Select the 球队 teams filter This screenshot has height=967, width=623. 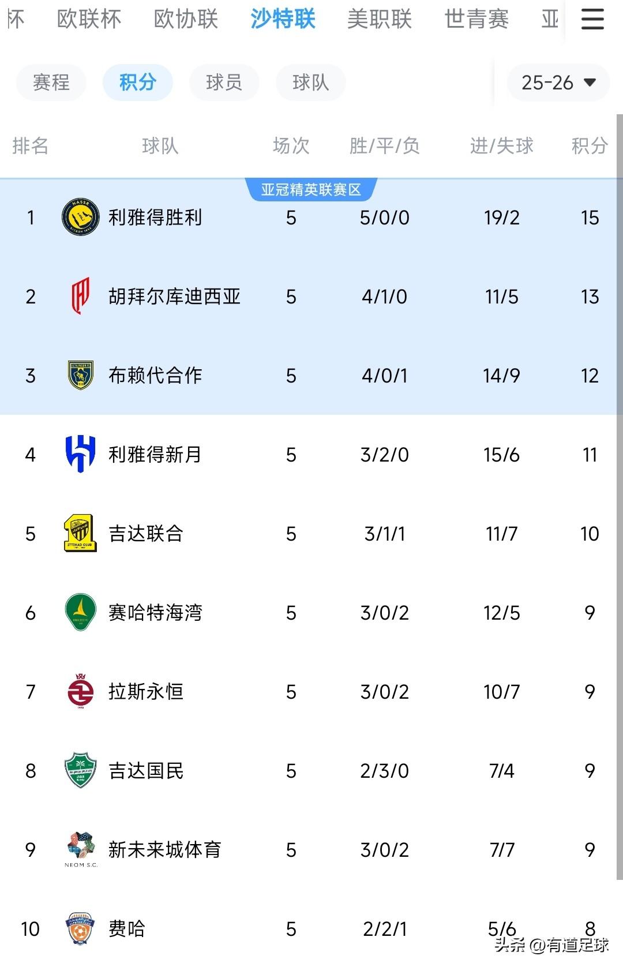point(310,83)
